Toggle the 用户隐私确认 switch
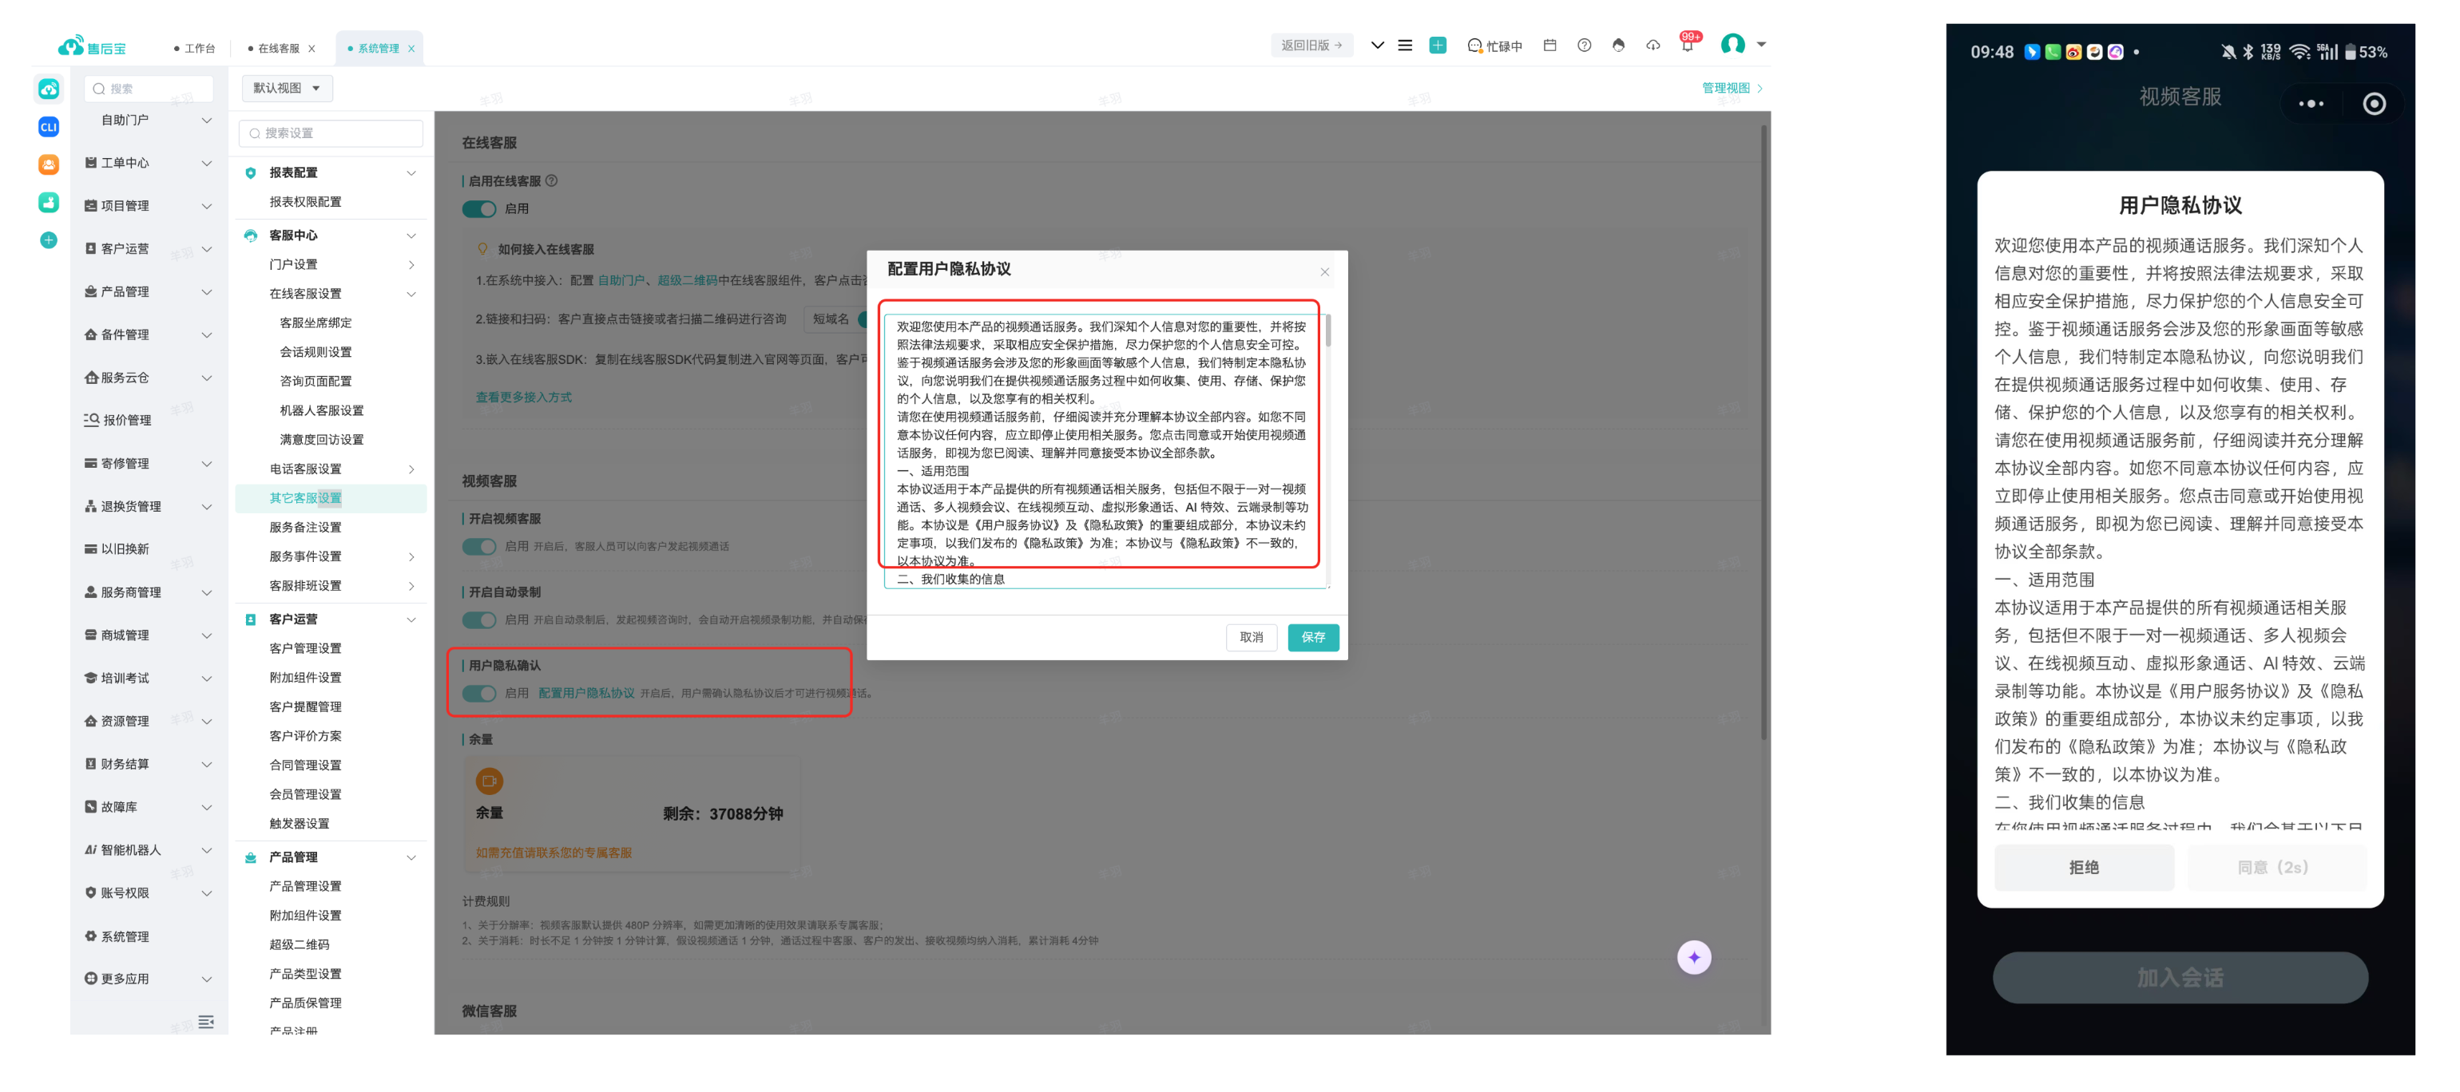The image size is (2460, 1092). pyautogui.click(x=479, y=693)
